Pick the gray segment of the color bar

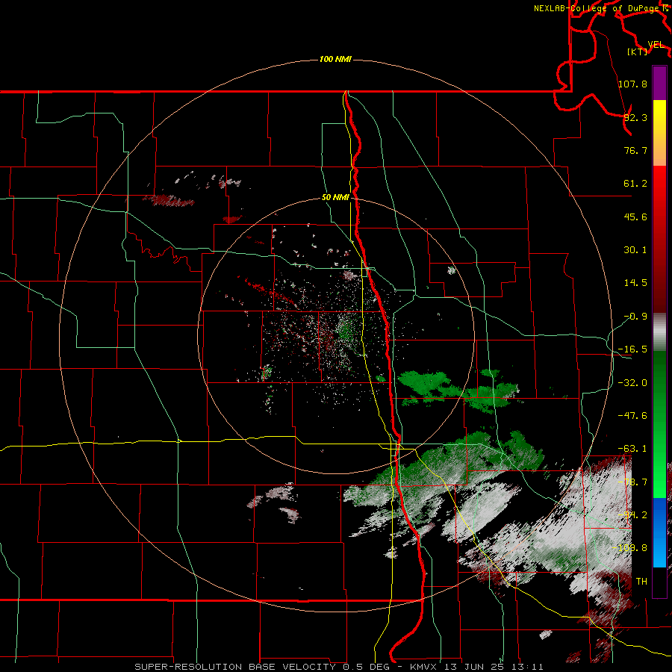pos(659,332)
